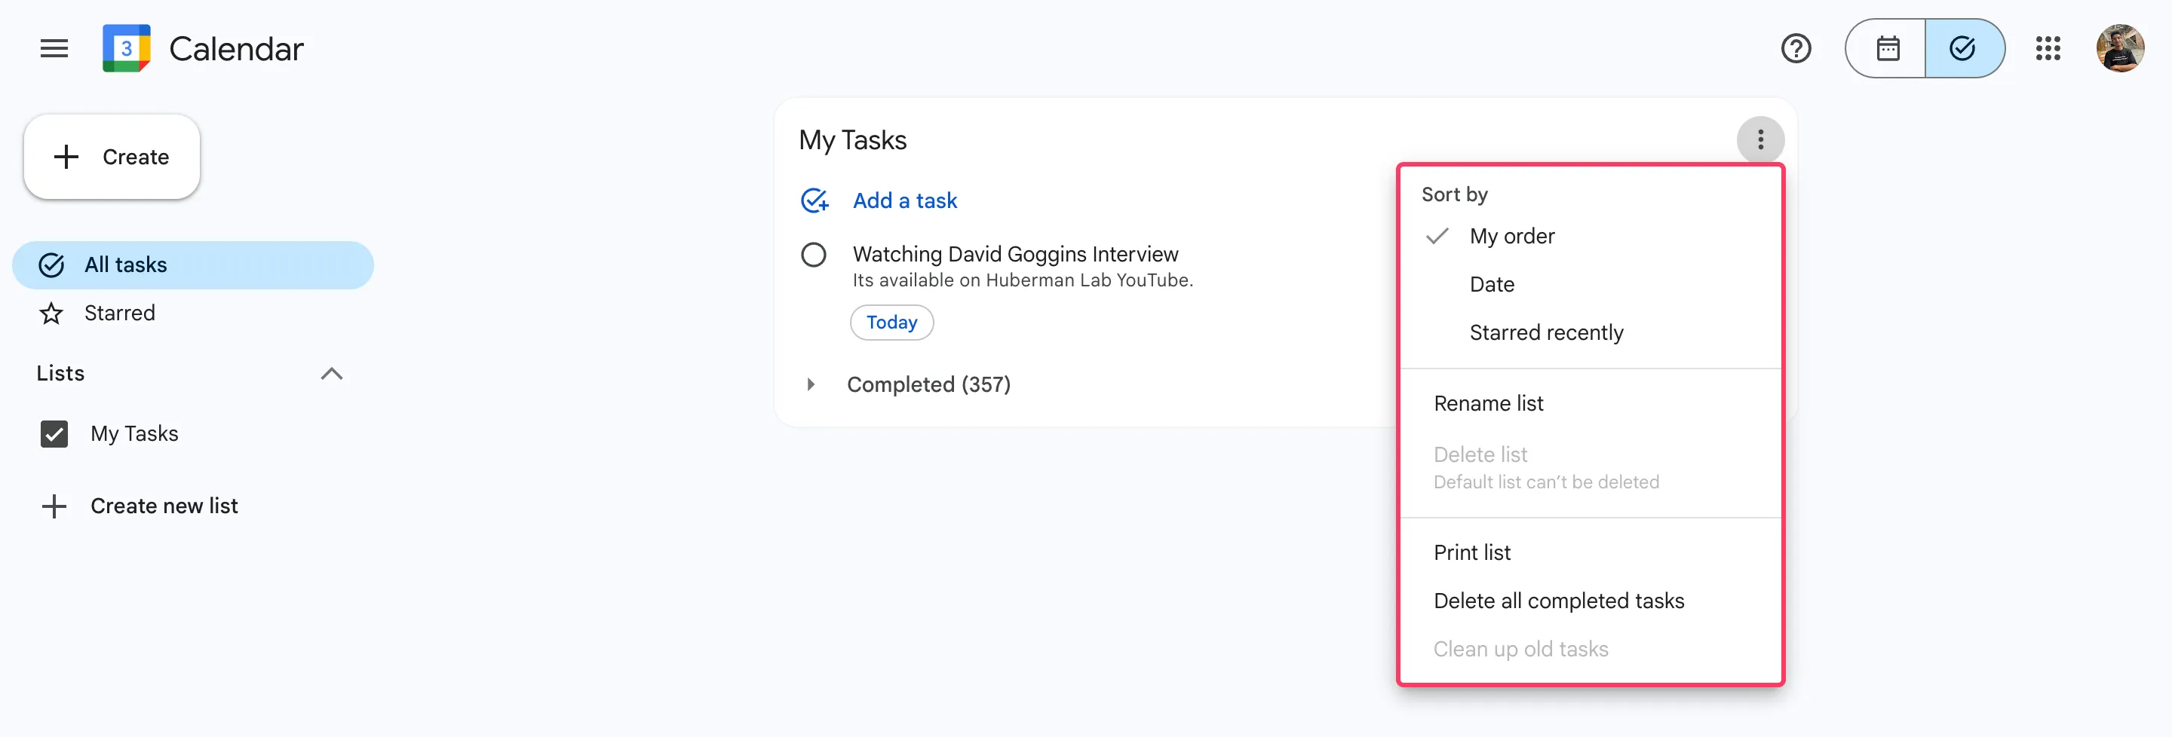Click the My Tasks list title
The height and width of the screenshot is (737, 2172).
point(852,140)
